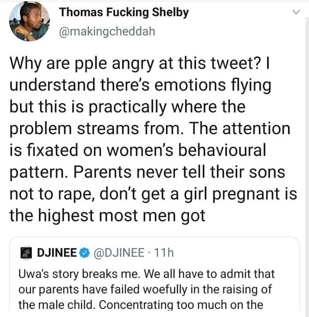Click the blue verified badge beside DJINEE

[84, 253]
